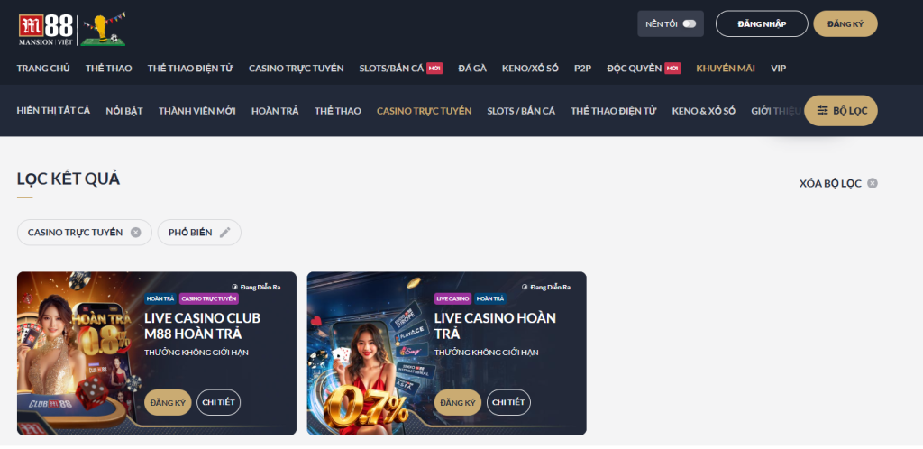The image size is (923, 449).
Task: Click Chi Tiết on Club M88 card
Action: [x=218, y=402]
